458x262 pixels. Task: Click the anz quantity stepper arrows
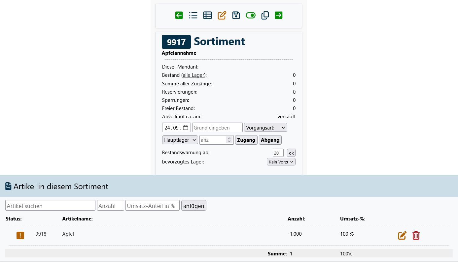[x=229, y=140]
